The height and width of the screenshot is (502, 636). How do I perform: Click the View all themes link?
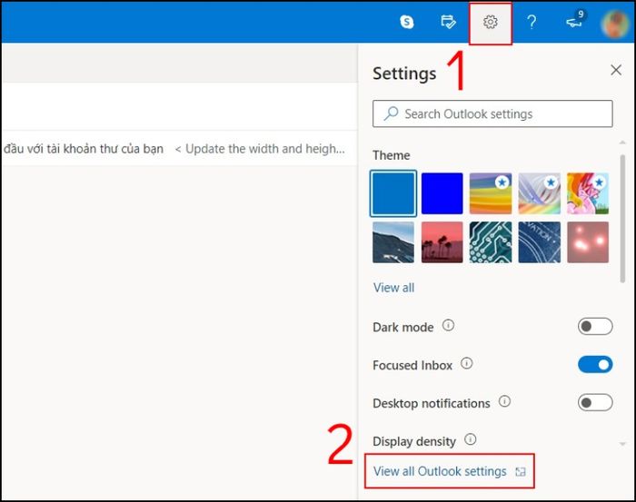click(x=393, y=288)
